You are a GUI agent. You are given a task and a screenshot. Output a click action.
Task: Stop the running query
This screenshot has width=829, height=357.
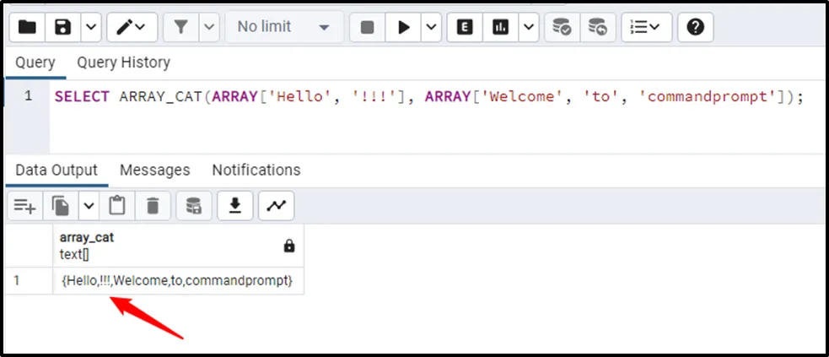click(367, 27)
